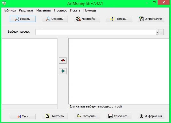Open the О программе about button
Viewport: 171px width, 123px height.
coord(151,19)
